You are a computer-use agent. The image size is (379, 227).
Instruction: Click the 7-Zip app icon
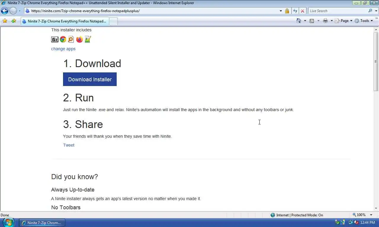pos(55,39)
